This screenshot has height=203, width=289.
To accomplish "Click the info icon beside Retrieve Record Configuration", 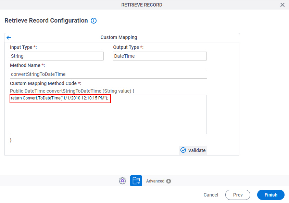I will click(x=93, y=21).
